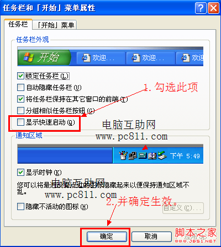Toggle 锁定任务栏 checkbox
This screenshot has width=221, height=247.
point(20,76)
